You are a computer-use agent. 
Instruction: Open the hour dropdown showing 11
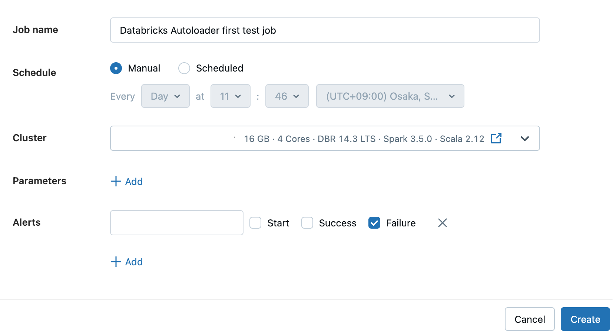(x=230, y=96)
